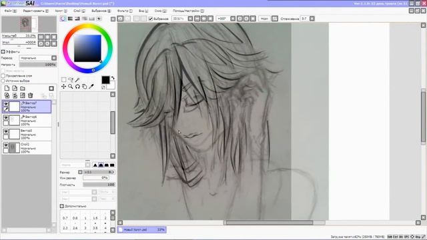Toggle the transparent color box
Viewport: 427px width, 240px height.
coord(103,87)
